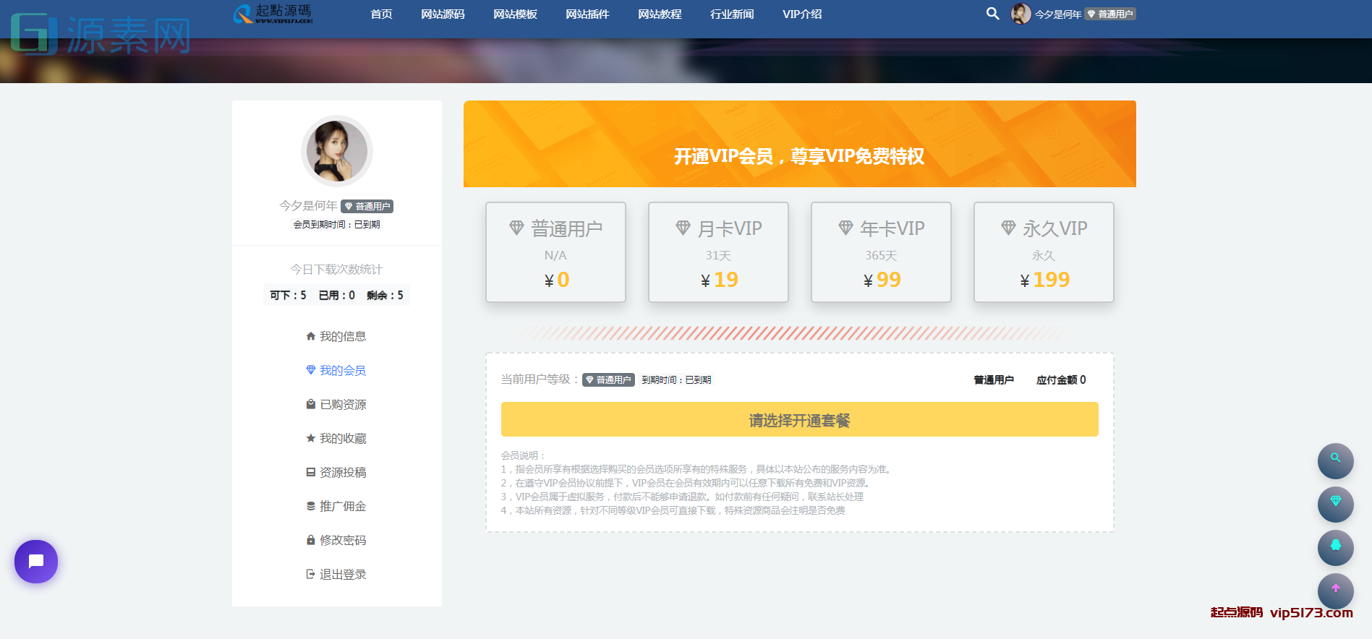Click the 起點源碼 site logo
The width and height of the screenshot is (1372, 639).
[273, 14]
